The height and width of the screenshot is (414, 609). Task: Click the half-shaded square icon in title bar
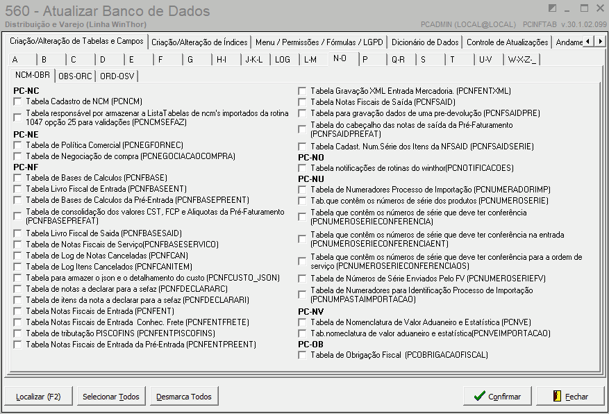tap(553, 8)
